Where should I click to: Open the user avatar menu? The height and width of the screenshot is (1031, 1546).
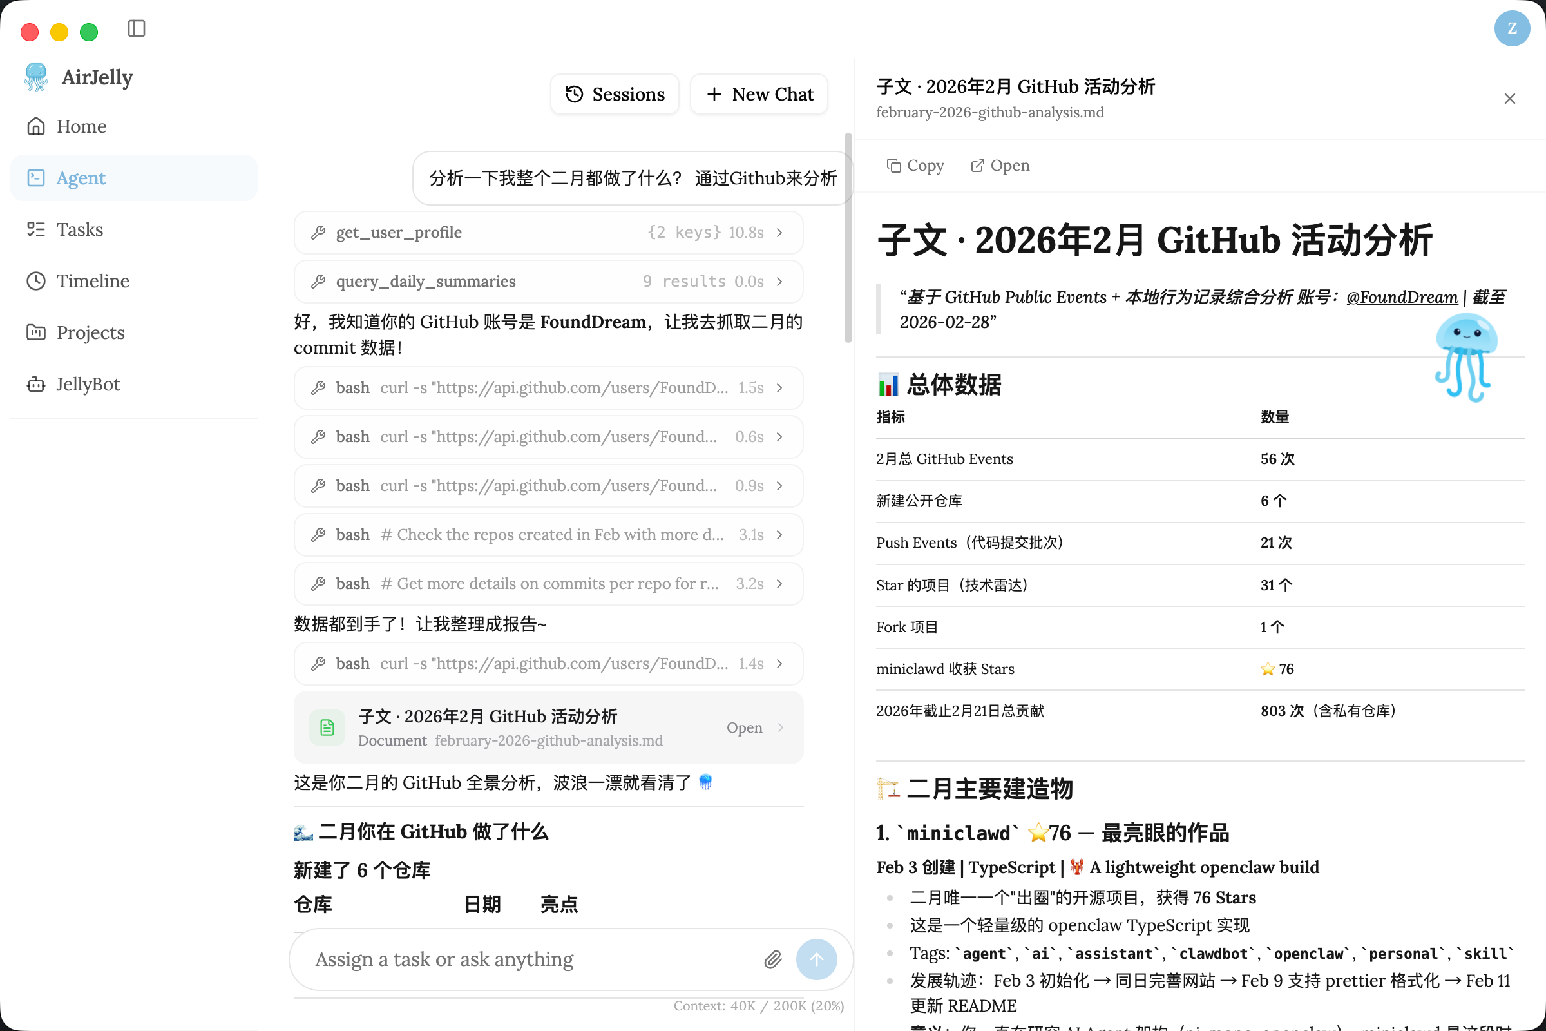click(1511, 28)
